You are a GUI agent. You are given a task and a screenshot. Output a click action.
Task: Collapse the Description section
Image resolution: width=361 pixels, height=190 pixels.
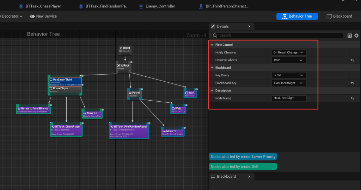[x=212, y=90]
